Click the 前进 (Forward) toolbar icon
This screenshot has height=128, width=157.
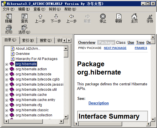click(x=87, y=16)
